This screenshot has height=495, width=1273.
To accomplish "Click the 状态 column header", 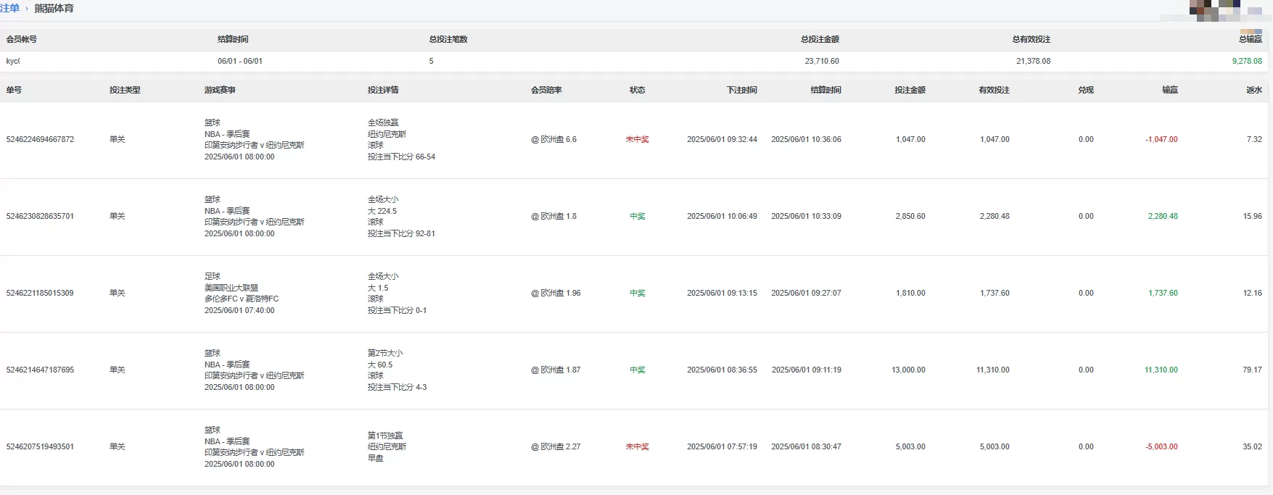I will click(638, 90).
